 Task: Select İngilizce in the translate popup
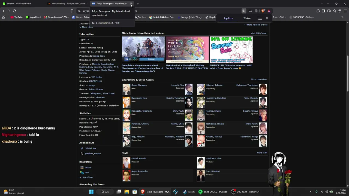coord(228,18)
